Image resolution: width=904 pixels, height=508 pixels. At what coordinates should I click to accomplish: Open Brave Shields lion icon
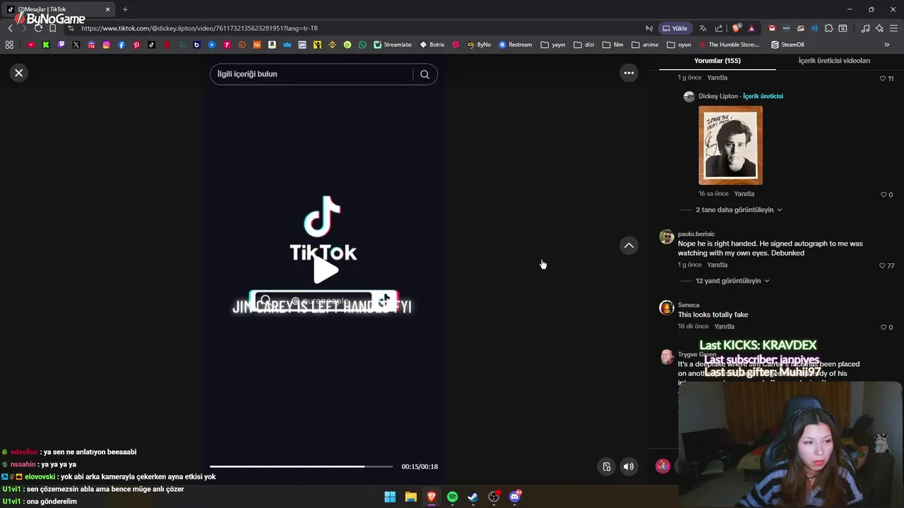736,28
